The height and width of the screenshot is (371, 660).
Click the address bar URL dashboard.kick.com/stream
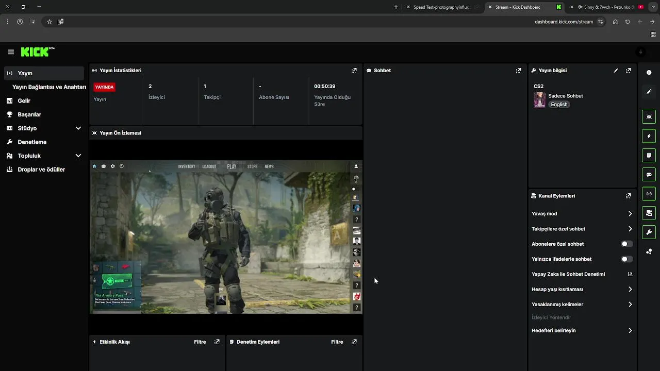[564, 22]
